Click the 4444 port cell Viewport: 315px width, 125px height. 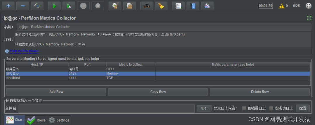[x=87, y=78]
